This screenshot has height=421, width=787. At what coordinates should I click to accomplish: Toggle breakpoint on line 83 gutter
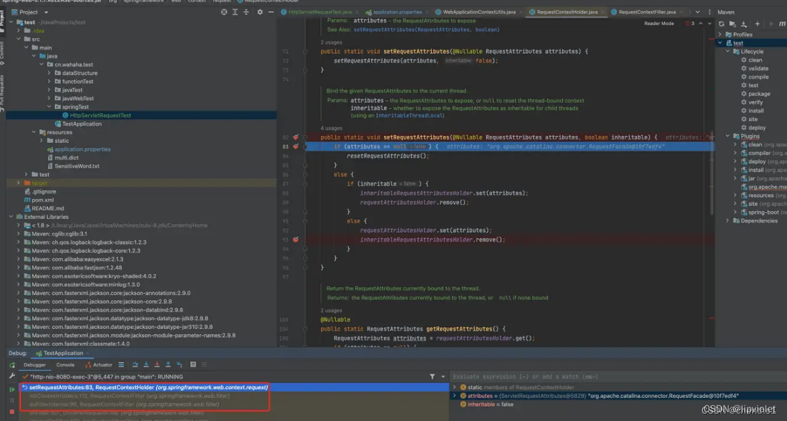pos(296,145)
